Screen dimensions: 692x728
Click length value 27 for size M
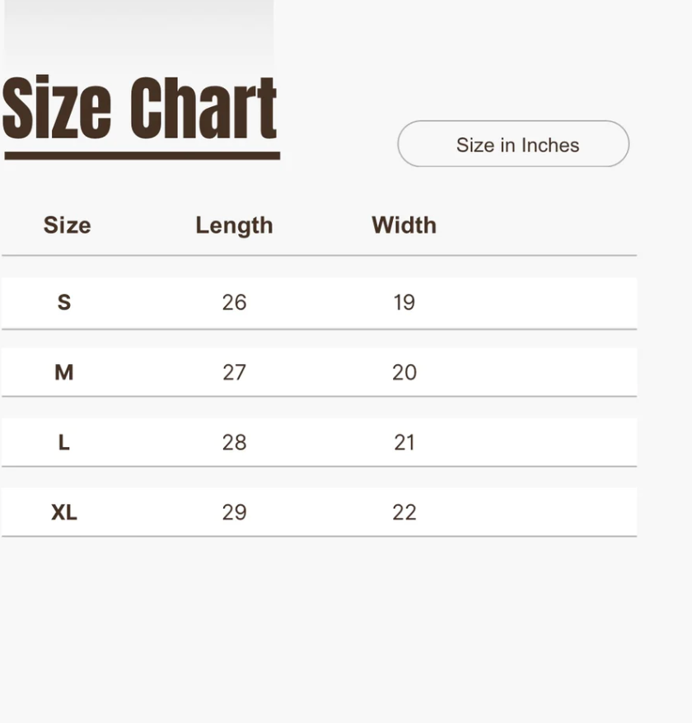click(x=234, y=372)
